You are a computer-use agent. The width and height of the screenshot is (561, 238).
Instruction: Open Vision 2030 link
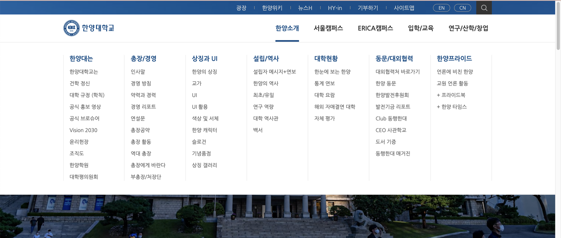pos(83,130)
